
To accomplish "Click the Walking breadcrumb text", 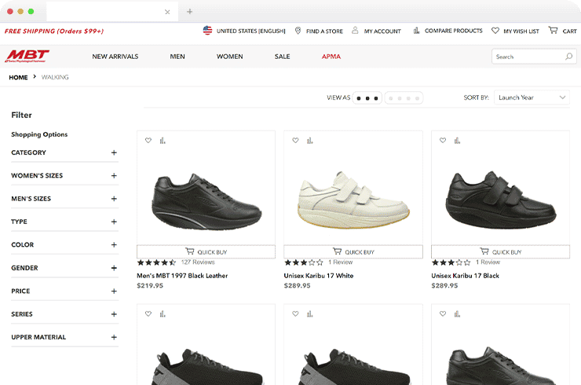I will coord(55,77).
